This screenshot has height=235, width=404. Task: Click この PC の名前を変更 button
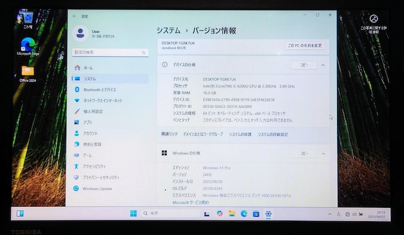(x=305, y=45)
